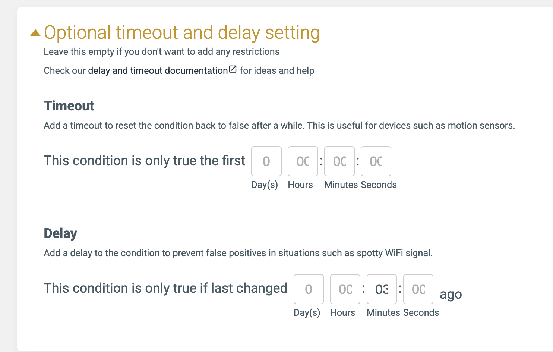Focus the Timeout Minutes field
This screenshot has height=352, width=553.
tap(339, 161)
